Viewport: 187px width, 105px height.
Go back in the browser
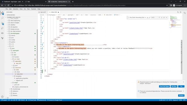click(2, 5)
